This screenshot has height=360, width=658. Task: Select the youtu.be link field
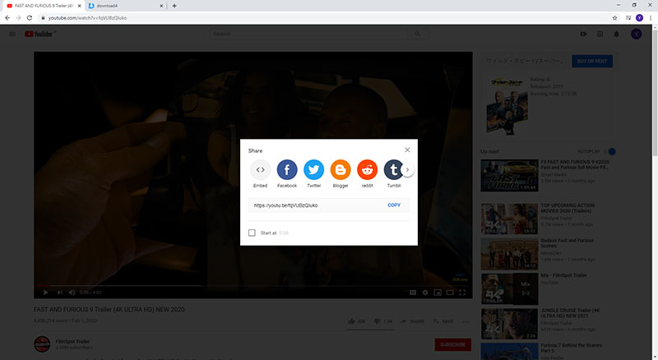(x=317, y=205)
